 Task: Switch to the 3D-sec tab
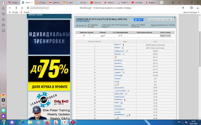[82, 2]
